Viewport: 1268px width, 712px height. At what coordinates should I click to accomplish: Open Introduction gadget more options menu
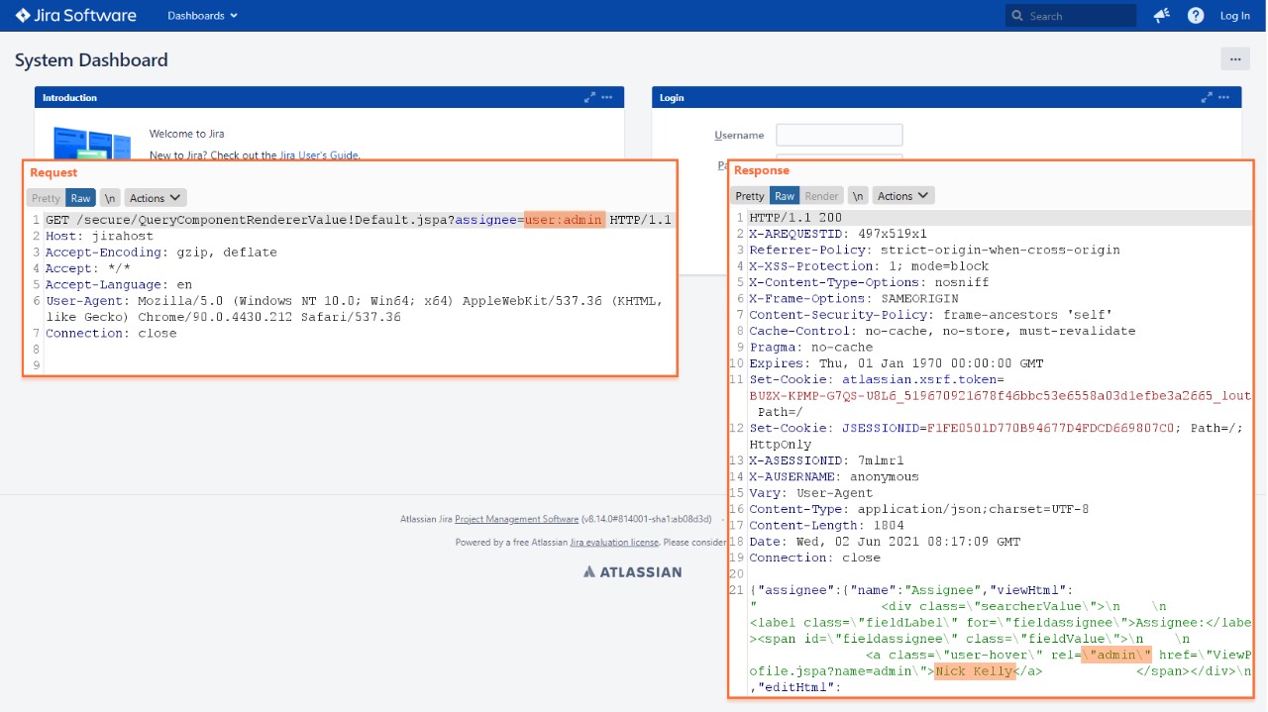click(607, 98)
